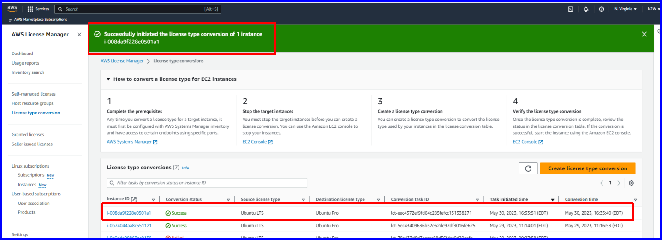Open Instances under Linux subscriptions

pos(27,185)
